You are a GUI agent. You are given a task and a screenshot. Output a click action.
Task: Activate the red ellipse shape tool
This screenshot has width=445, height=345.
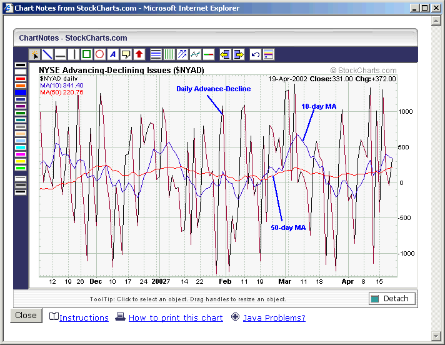99,54
